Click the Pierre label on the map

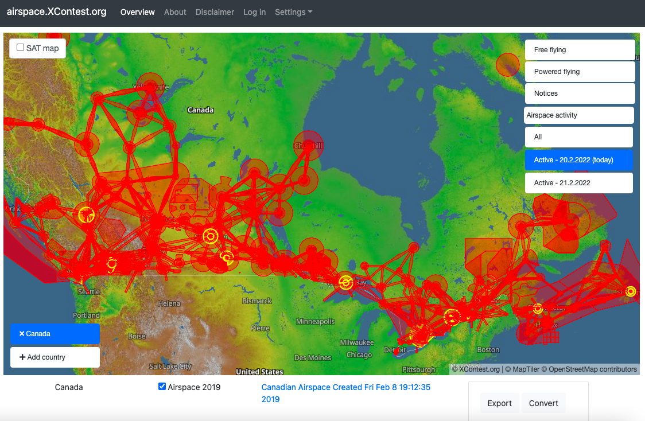coord(260,328)
